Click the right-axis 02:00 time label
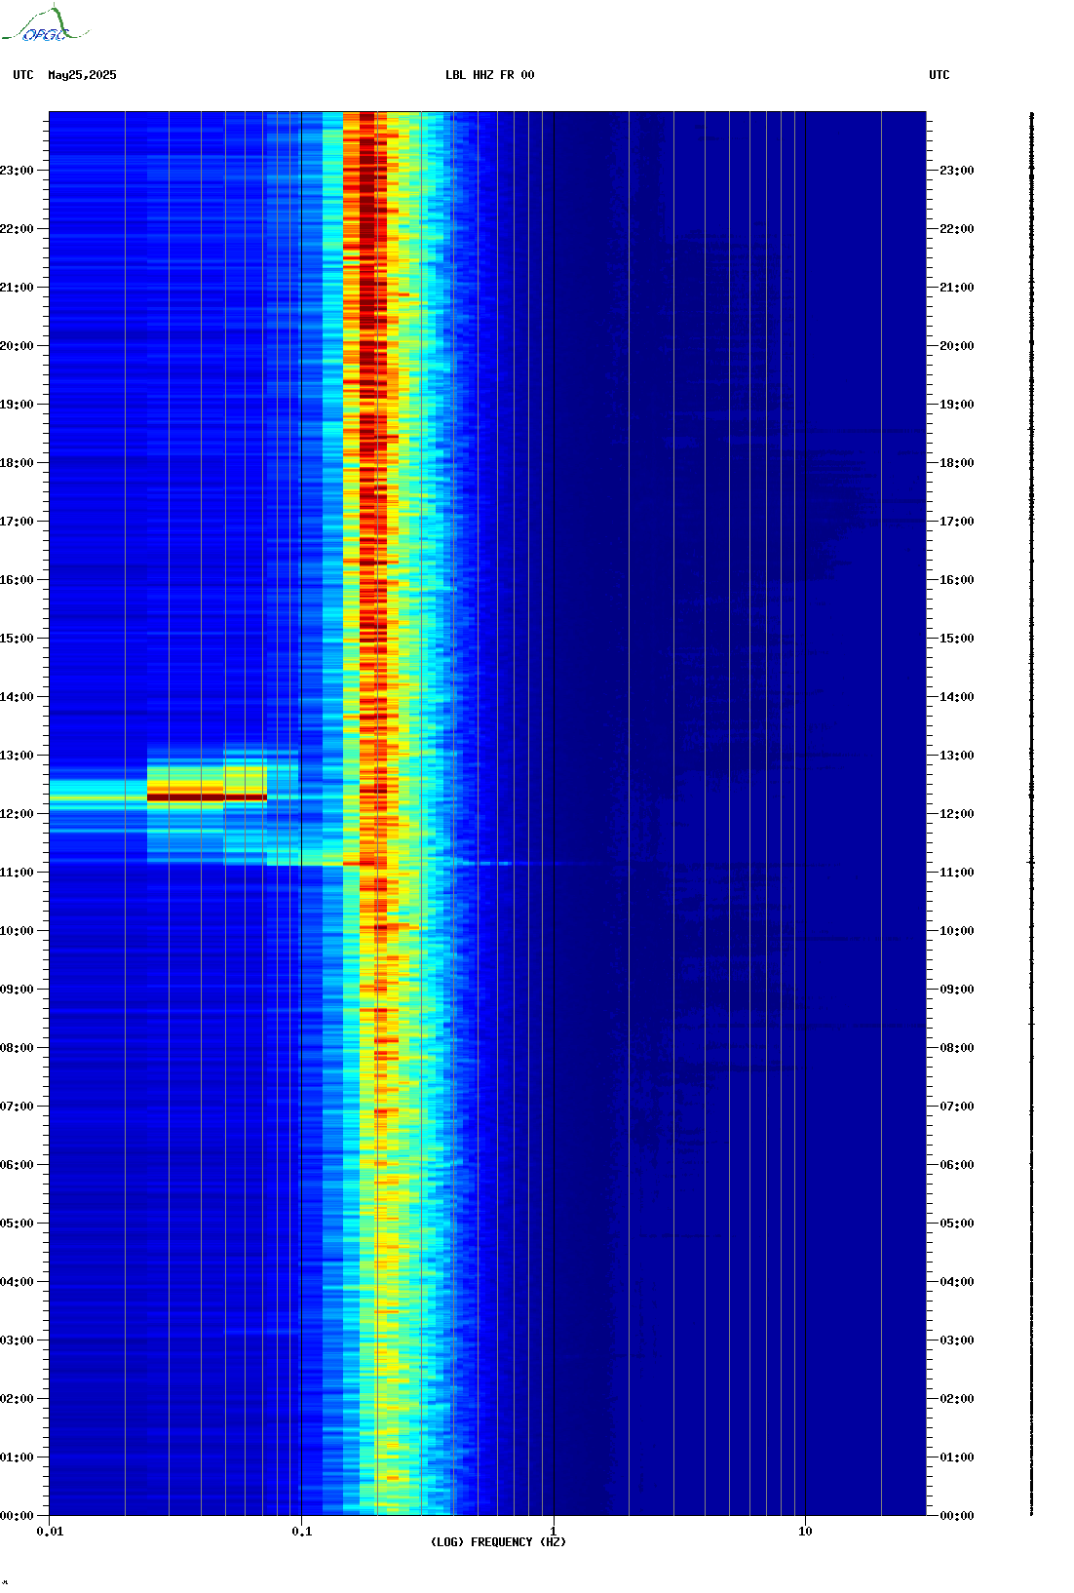This screenshot has height=1593, width=1074. [957, 1399]
